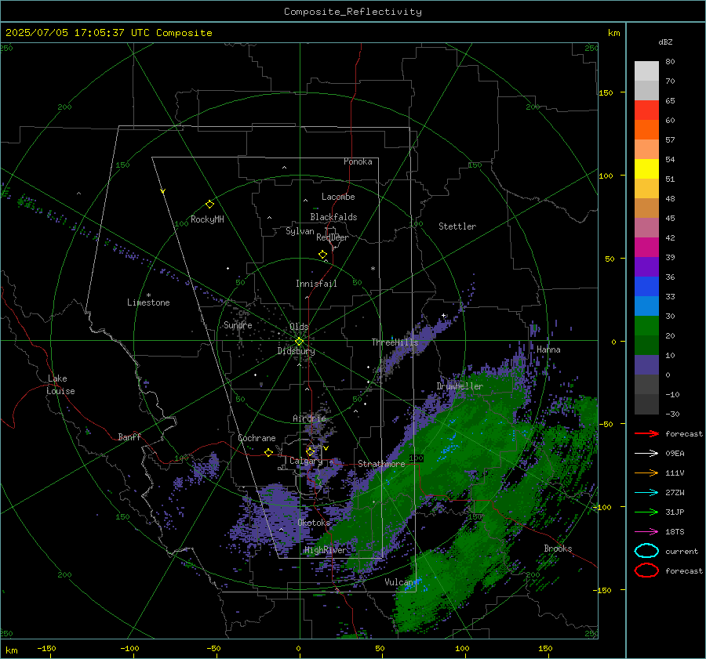Select the yellow diamond marker below RedDeer
This screenshot has height=659, width=706.
point(322,255)
